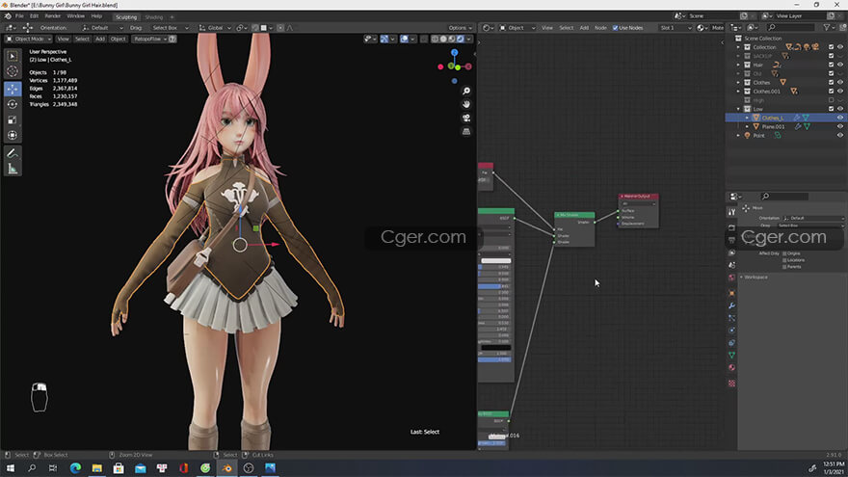This screenshot has width=848, height=477.
Task: Click the Material Output node header
Action: tap(638, 197)
